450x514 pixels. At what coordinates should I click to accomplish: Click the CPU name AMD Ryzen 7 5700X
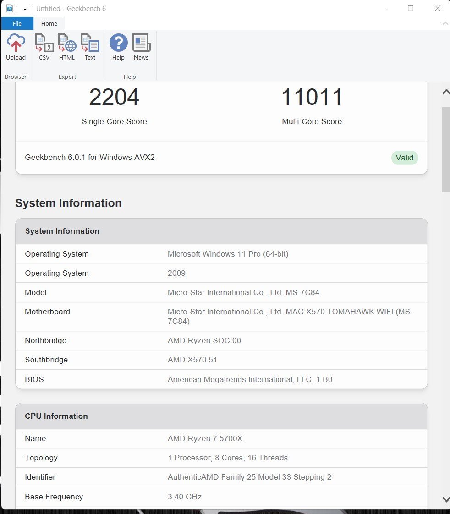(x=205, y=438)
